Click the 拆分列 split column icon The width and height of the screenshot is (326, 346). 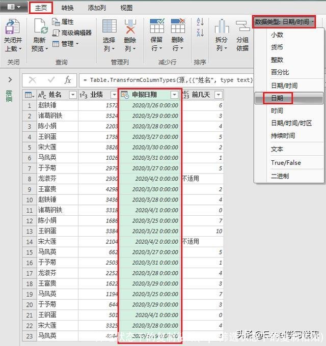click(222, 26)
